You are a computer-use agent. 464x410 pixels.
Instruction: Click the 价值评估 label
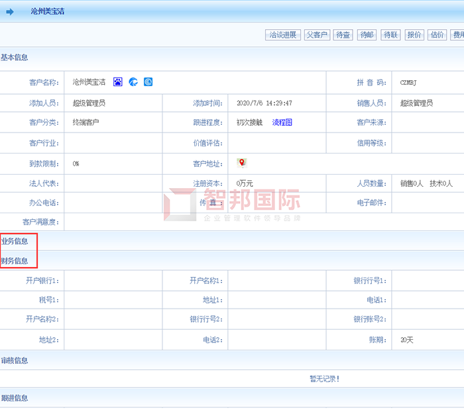pyautogui.click(x=207, y=143)
